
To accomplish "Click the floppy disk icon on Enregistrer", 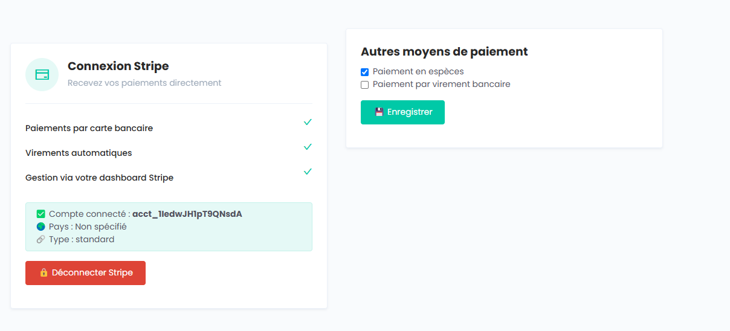I will pos(379,112).
